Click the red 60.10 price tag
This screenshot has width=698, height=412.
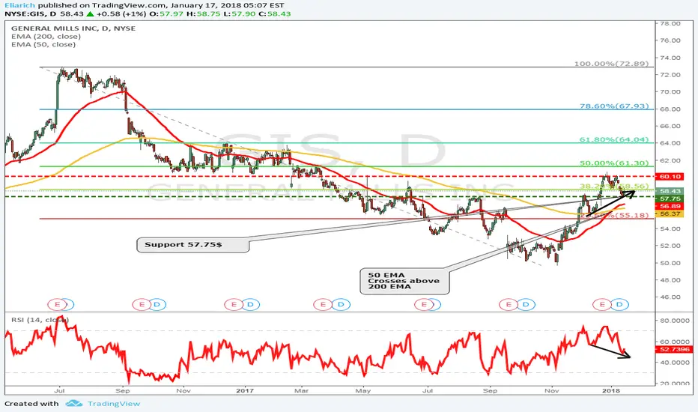[x=670, y=177]
